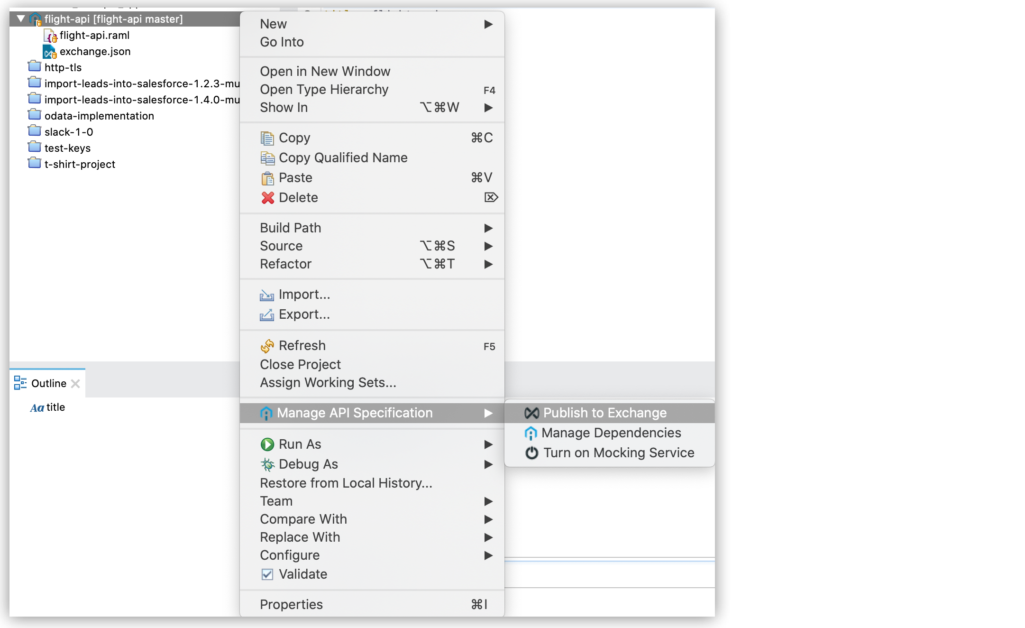Click the exchange.json file icon
Screen dimensions: 1025x628
49,52
